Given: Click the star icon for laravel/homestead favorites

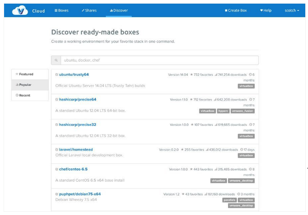Looking at the screenshot, I should click(182, 149).
